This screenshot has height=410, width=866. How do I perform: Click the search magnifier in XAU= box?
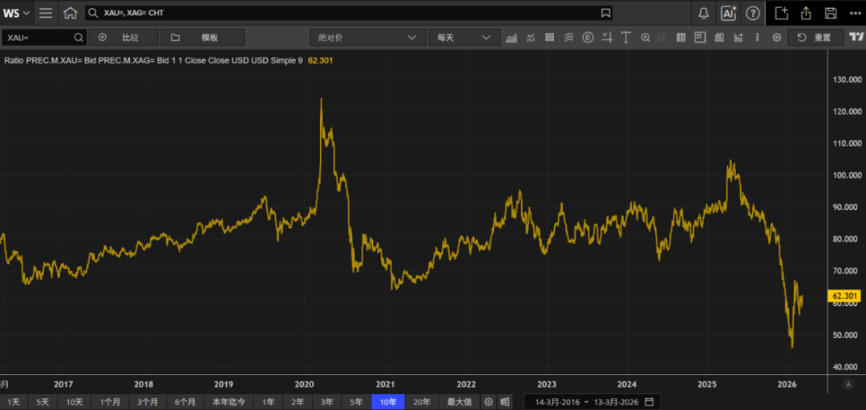79,38
